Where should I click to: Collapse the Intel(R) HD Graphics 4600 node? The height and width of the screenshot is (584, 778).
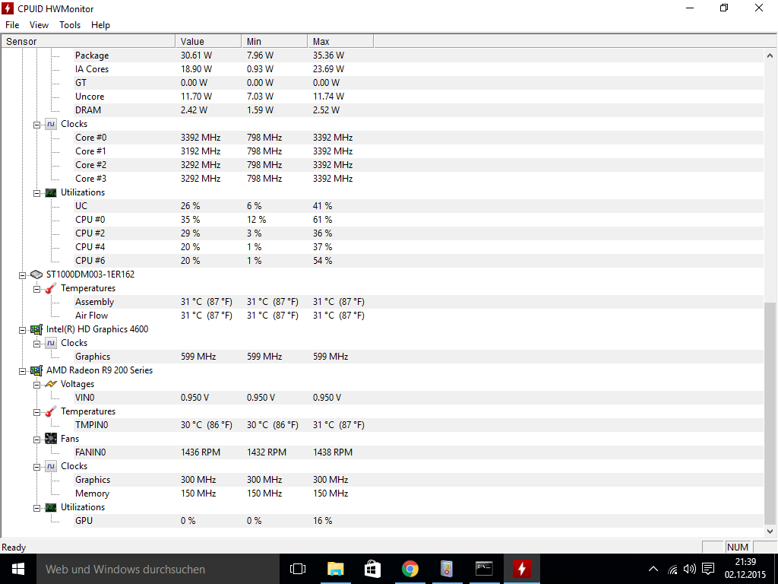click(x=22, y=330)
